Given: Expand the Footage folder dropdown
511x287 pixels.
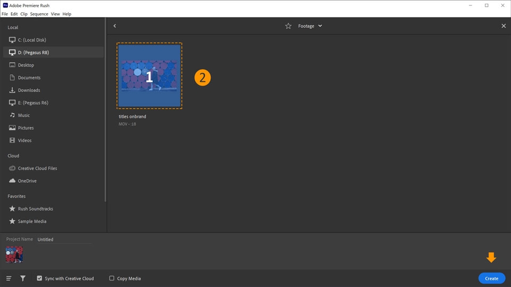Looking at the screenshot, I should (x=320, y=26).
